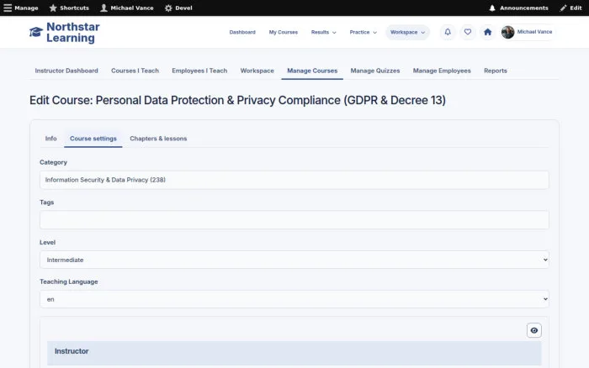Click the Northstar Learning site name
589x368 pixels.
[x=73, y=32]
